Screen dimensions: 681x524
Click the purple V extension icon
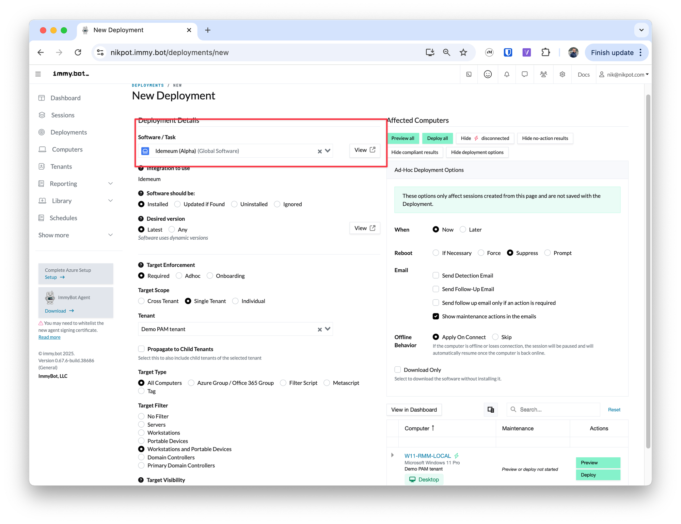(x=526, y=52)
